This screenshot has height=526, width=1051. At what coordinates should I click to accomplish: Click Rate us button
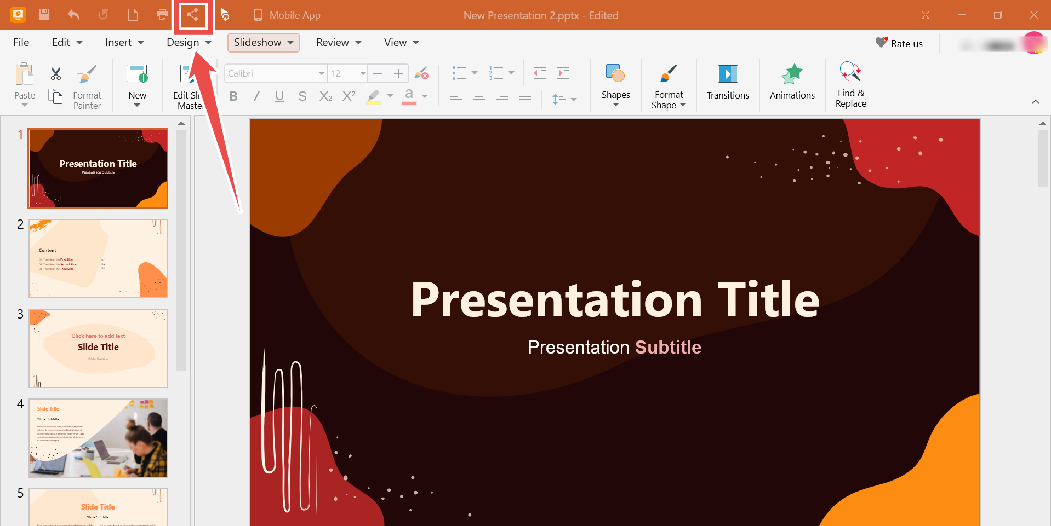pyautogui.click(x=899, y=43)
